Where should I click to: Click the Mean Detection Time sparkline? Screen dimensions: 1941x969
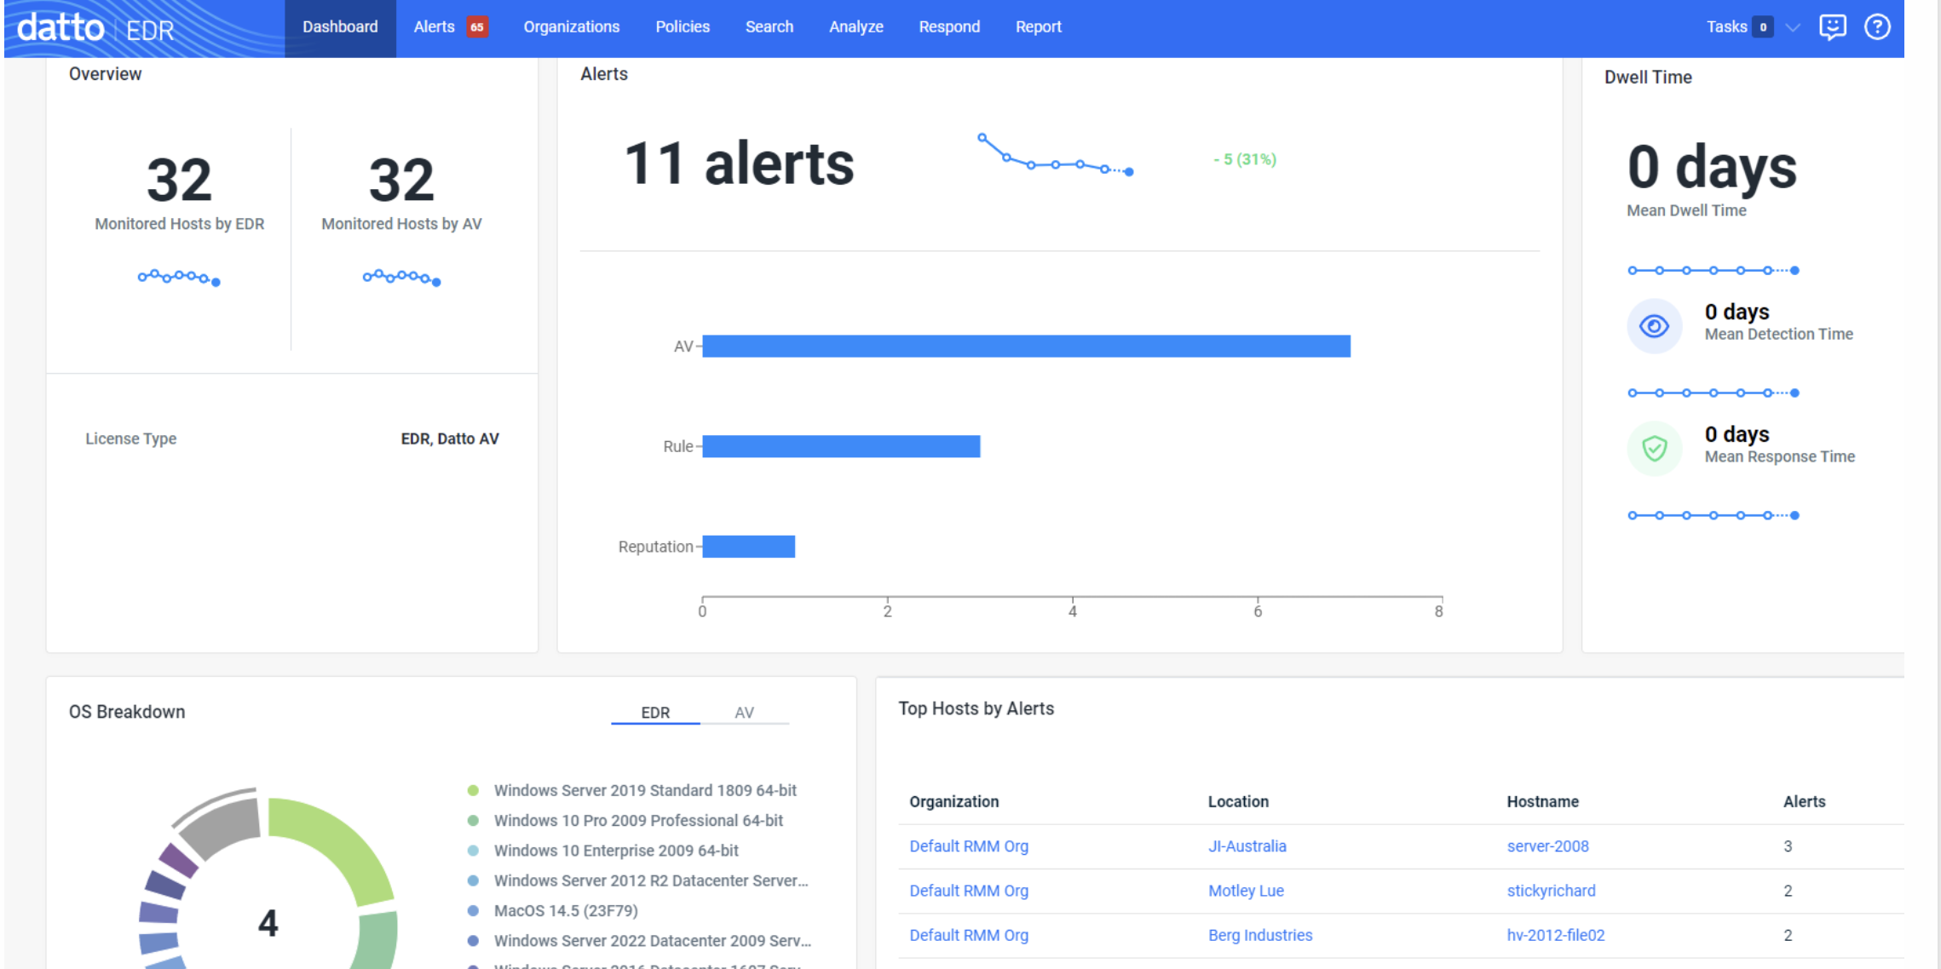[1713, 393]
